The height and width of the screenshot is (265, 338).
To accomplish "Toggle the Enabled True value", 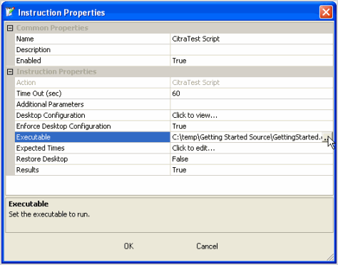I will 252,61.
